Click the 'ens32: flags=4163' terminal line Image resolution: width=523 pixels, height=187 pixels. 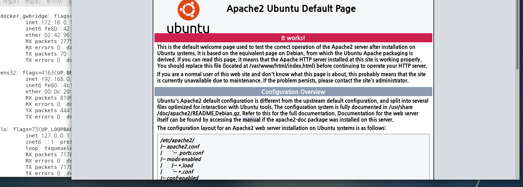[x=36, y=73]
